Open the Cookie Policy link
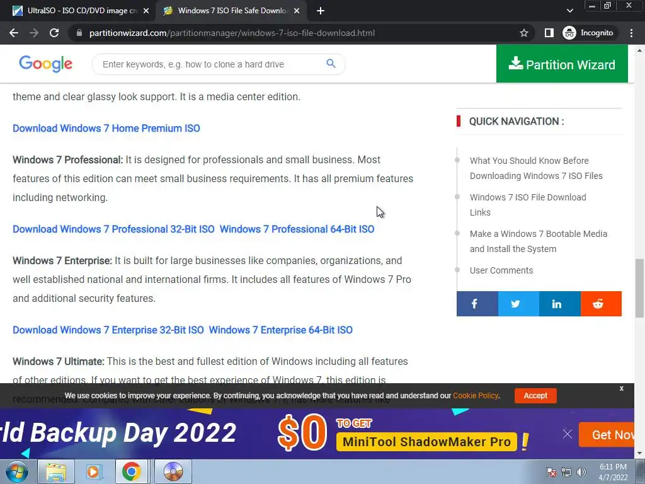This screenshot has width=645, height=484. point(476,396)
